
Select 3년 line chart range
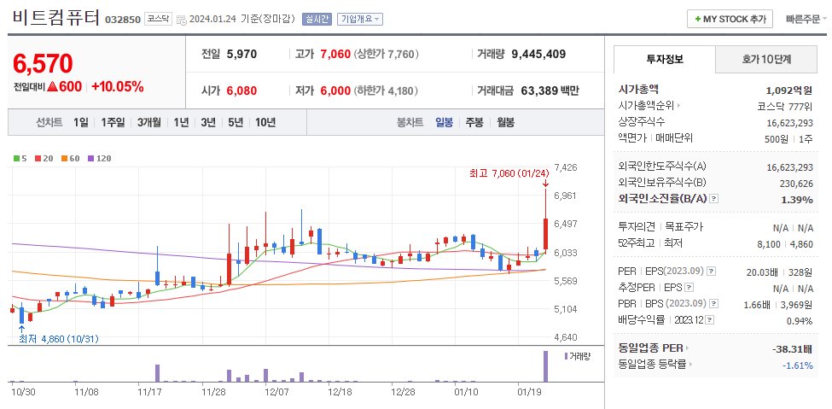coord(208,123)
